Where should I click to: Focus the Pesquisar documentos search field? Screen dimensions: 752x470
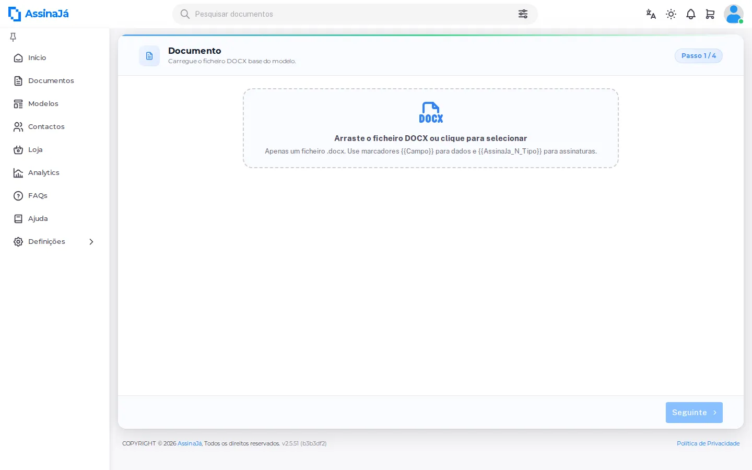[x=355, y=14]
